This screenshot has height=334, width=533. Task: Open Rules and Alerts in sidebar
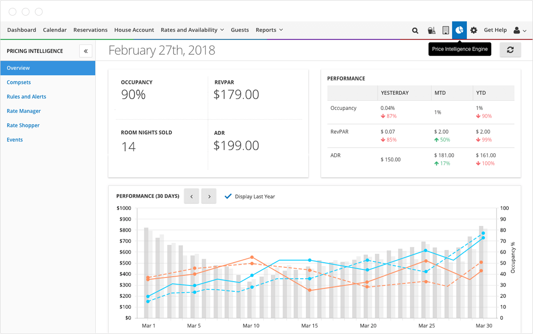pos(26,97)
